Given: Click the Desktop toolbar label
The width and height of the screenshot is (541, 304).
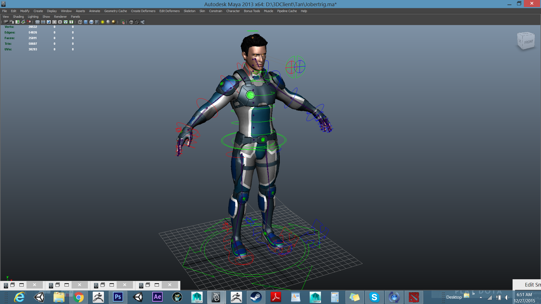Looking at the screenshot, I should click(454, 297).
